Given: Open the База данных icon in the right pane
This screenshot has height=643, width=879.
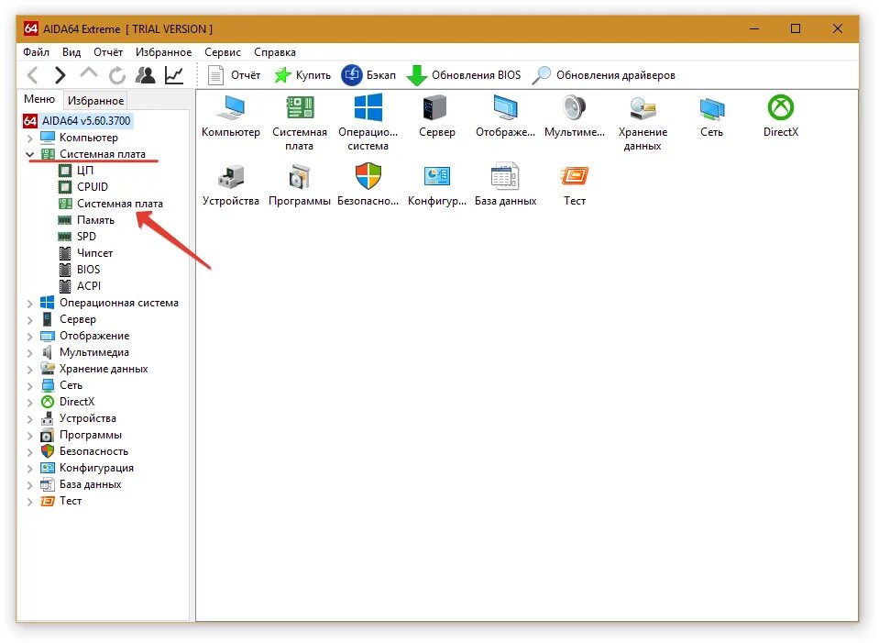Looking at the screenshot, I should click(505, 185).
